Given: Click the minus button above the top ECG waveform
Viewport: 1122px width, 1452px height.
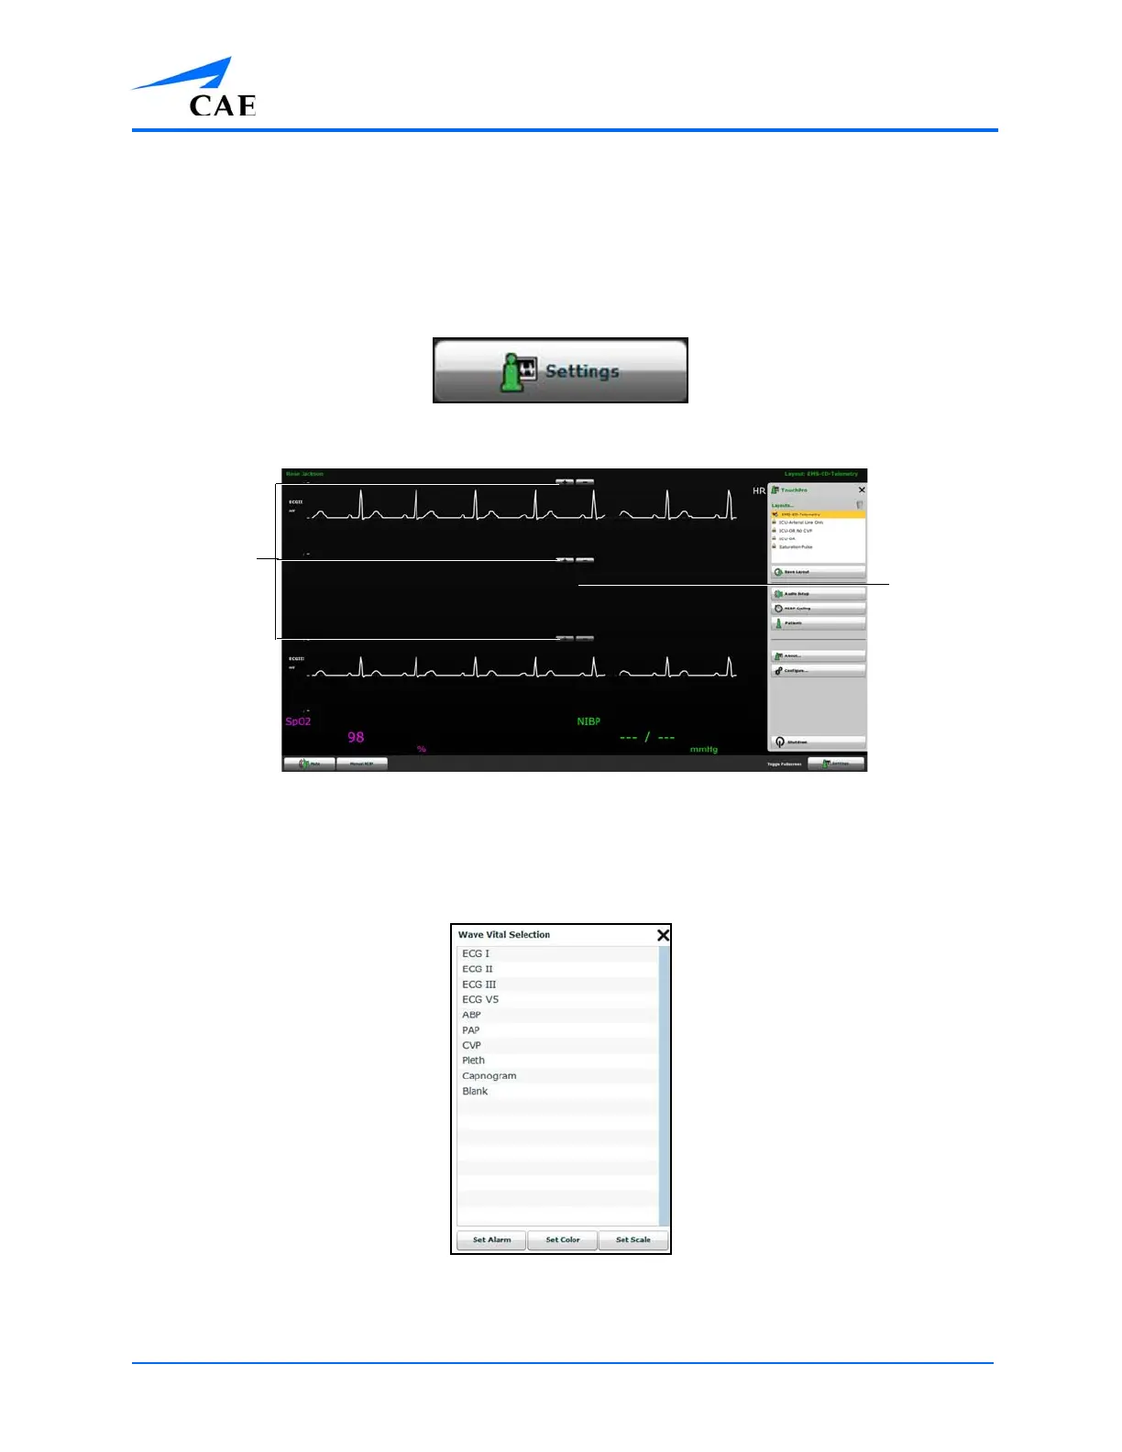Looking at the screenshot, I should click(585, 481).
